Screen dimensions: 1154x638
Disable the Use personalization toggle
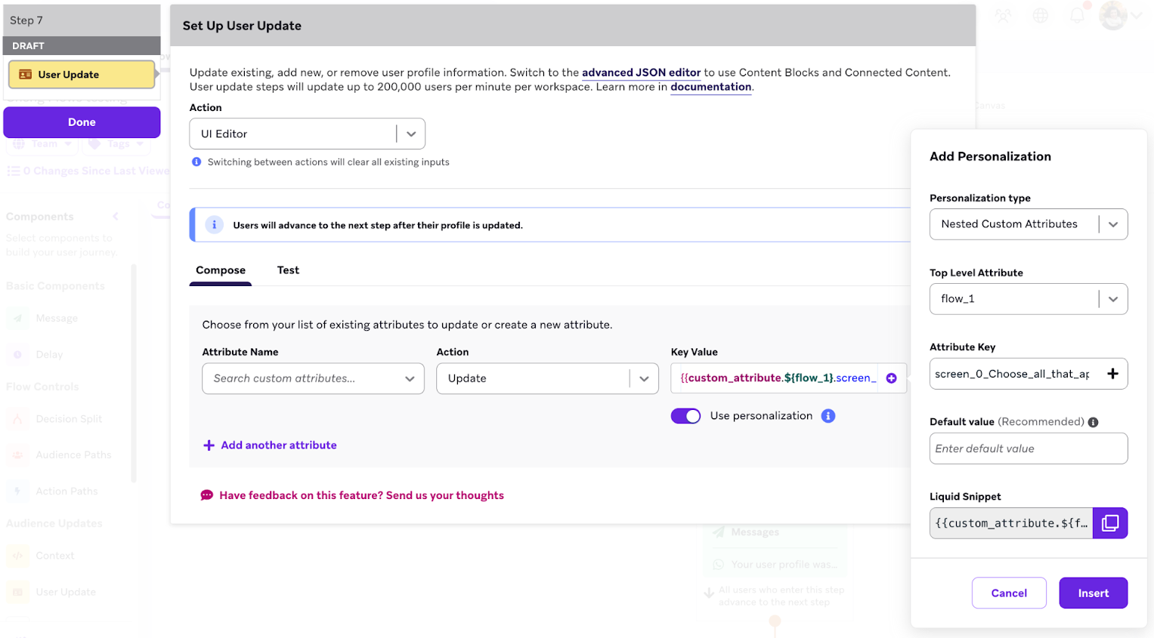(685, 415)
